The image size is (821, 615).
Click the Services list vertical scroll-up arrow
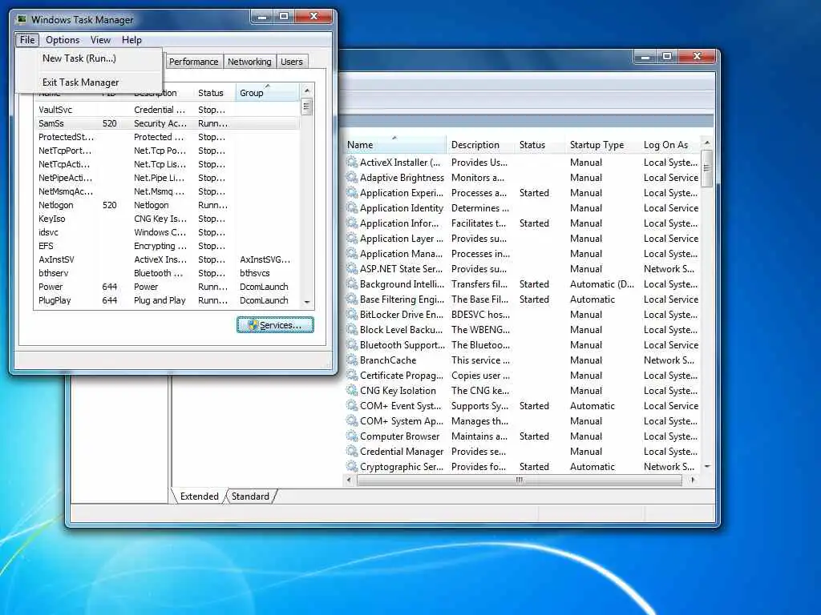[x=707, y=143]
